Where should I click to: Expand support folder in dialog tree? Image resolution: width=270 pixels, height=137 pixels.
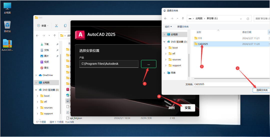click(x=166, y=65)
